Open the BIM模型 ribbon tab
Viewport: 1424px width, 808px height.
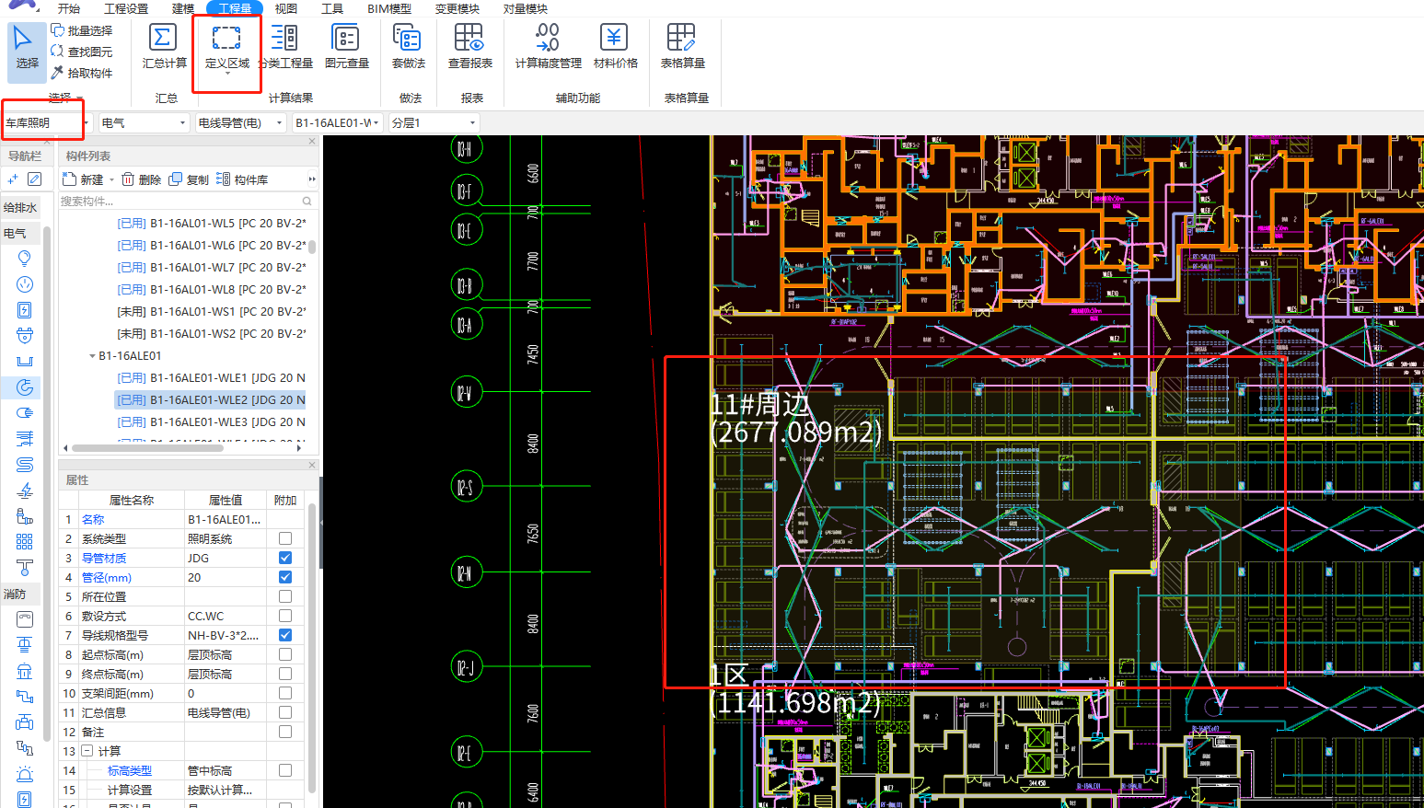(x=389, y=8)
